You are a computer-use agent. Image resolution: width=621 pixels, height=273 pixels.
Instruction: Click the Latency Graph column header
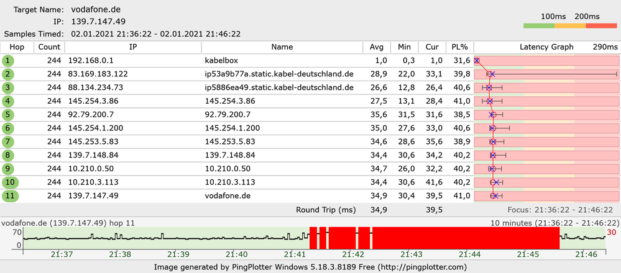(546, 47)
